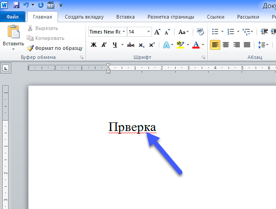Run the ABC 123 spelling check icon

click(x=51, y=5)
